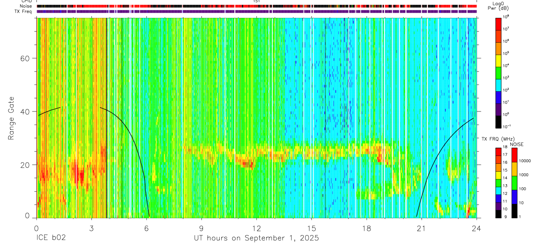This screenshot has width=536, height=247.
Task: Pick the red top segment of the power colorbar
Action: 498,23
